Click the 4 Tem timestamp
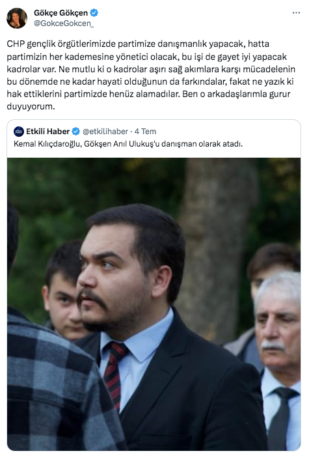Viewport: 309px width, 458px height. (x=145, y=132)
